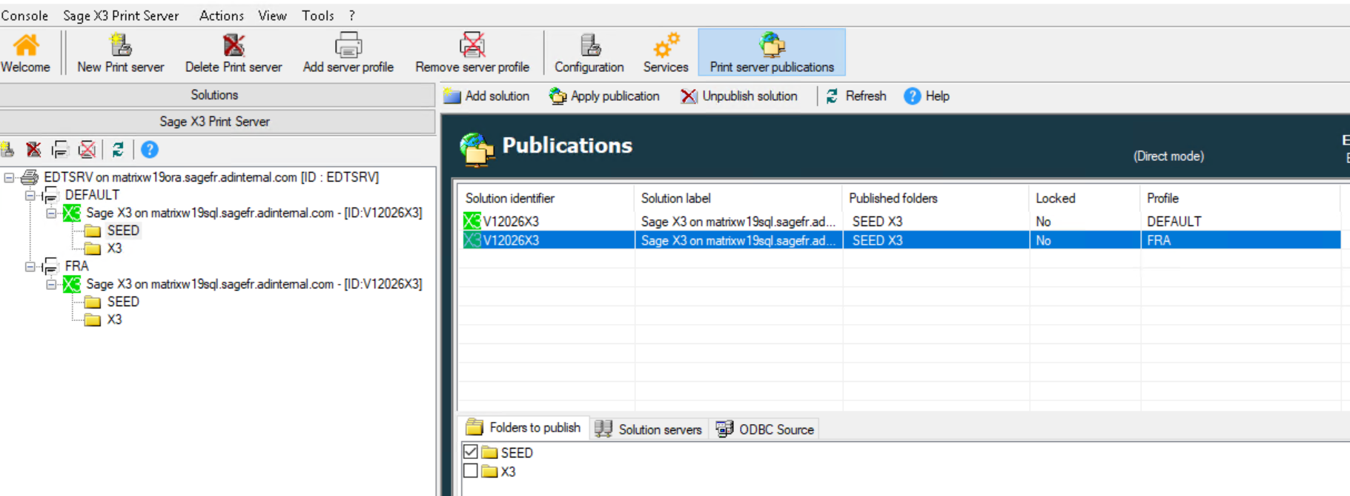This screenshot has width=1350, height=496.
Task: Create a New Print server
Action: 120,53
